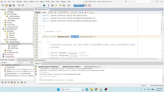Screen dimensions: 164x92
Task: Click the class icon in NewServlet breadcrumb
Action: click(36, 60)
